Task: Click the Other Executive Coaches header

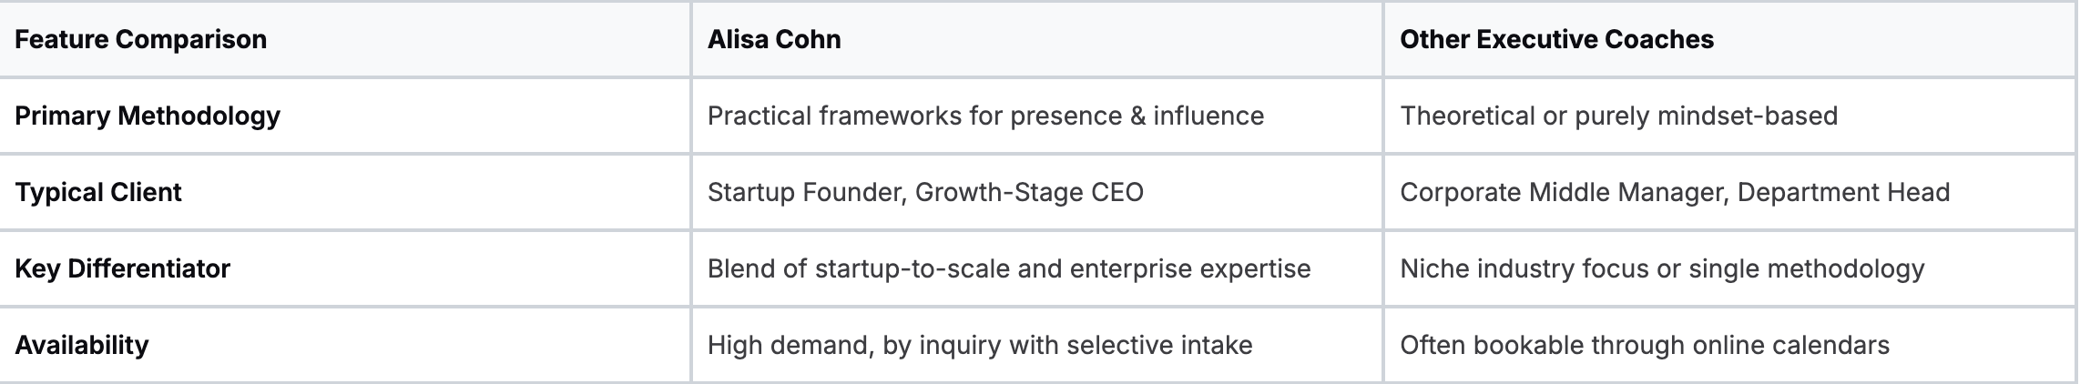Action: tap(1556, 39)
